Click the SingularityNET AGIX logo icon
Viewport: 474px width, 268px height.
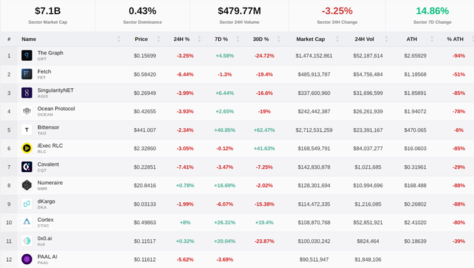tap(27, 93)
